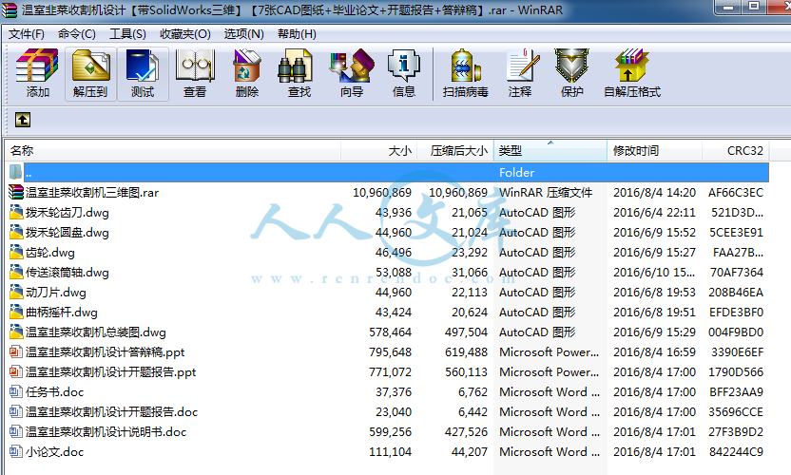
Task: Click the icon of 温室韭菜收割机三维图.rar
Action: (15, 192)
